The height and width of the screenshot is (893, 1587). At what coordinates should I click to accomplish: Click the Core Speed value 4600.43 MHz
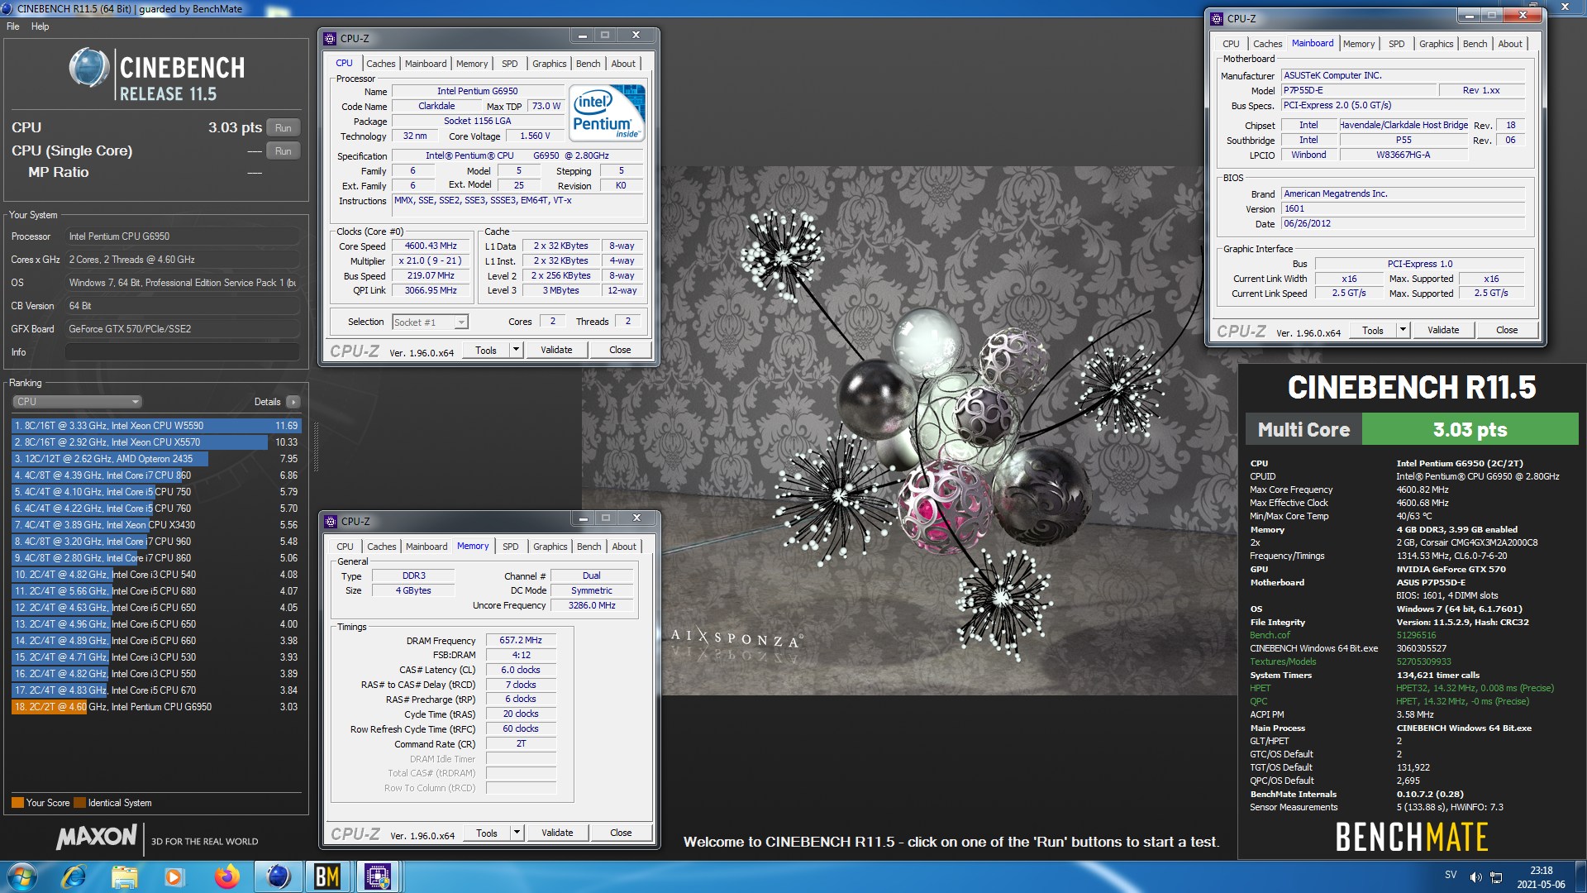431,246
